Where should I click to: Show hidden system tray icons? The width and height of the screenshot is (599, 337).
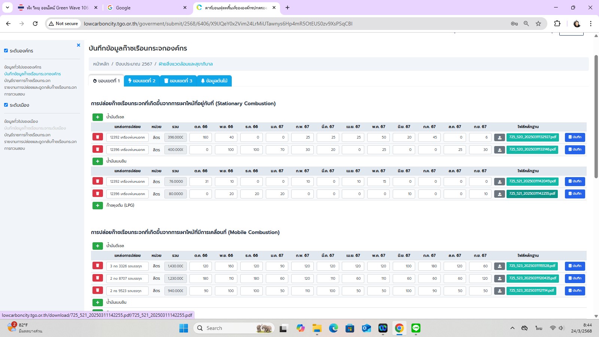tap(512, 328)
